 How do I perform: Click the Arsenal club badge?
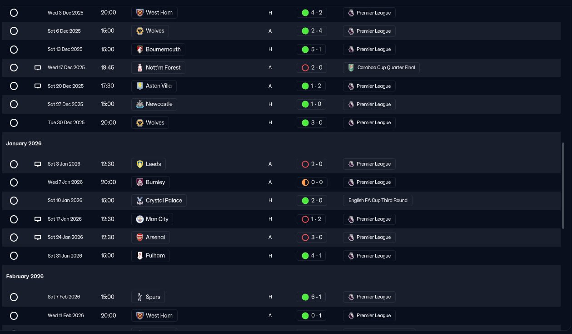(140, 237)
